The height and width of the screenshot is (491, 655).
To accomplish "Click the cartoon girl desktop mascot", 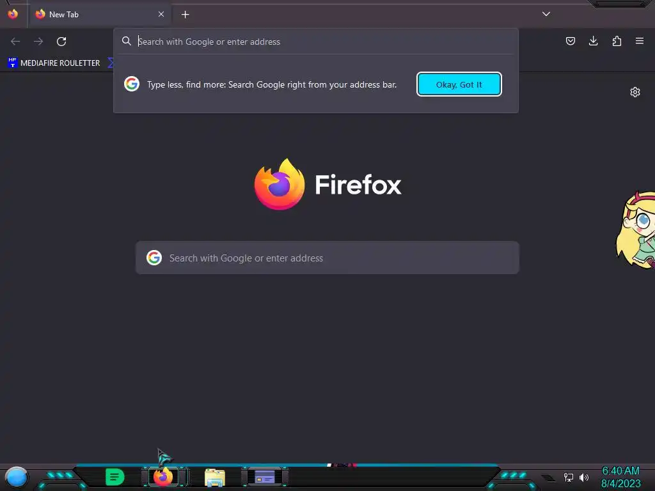I will coord(635,230).
